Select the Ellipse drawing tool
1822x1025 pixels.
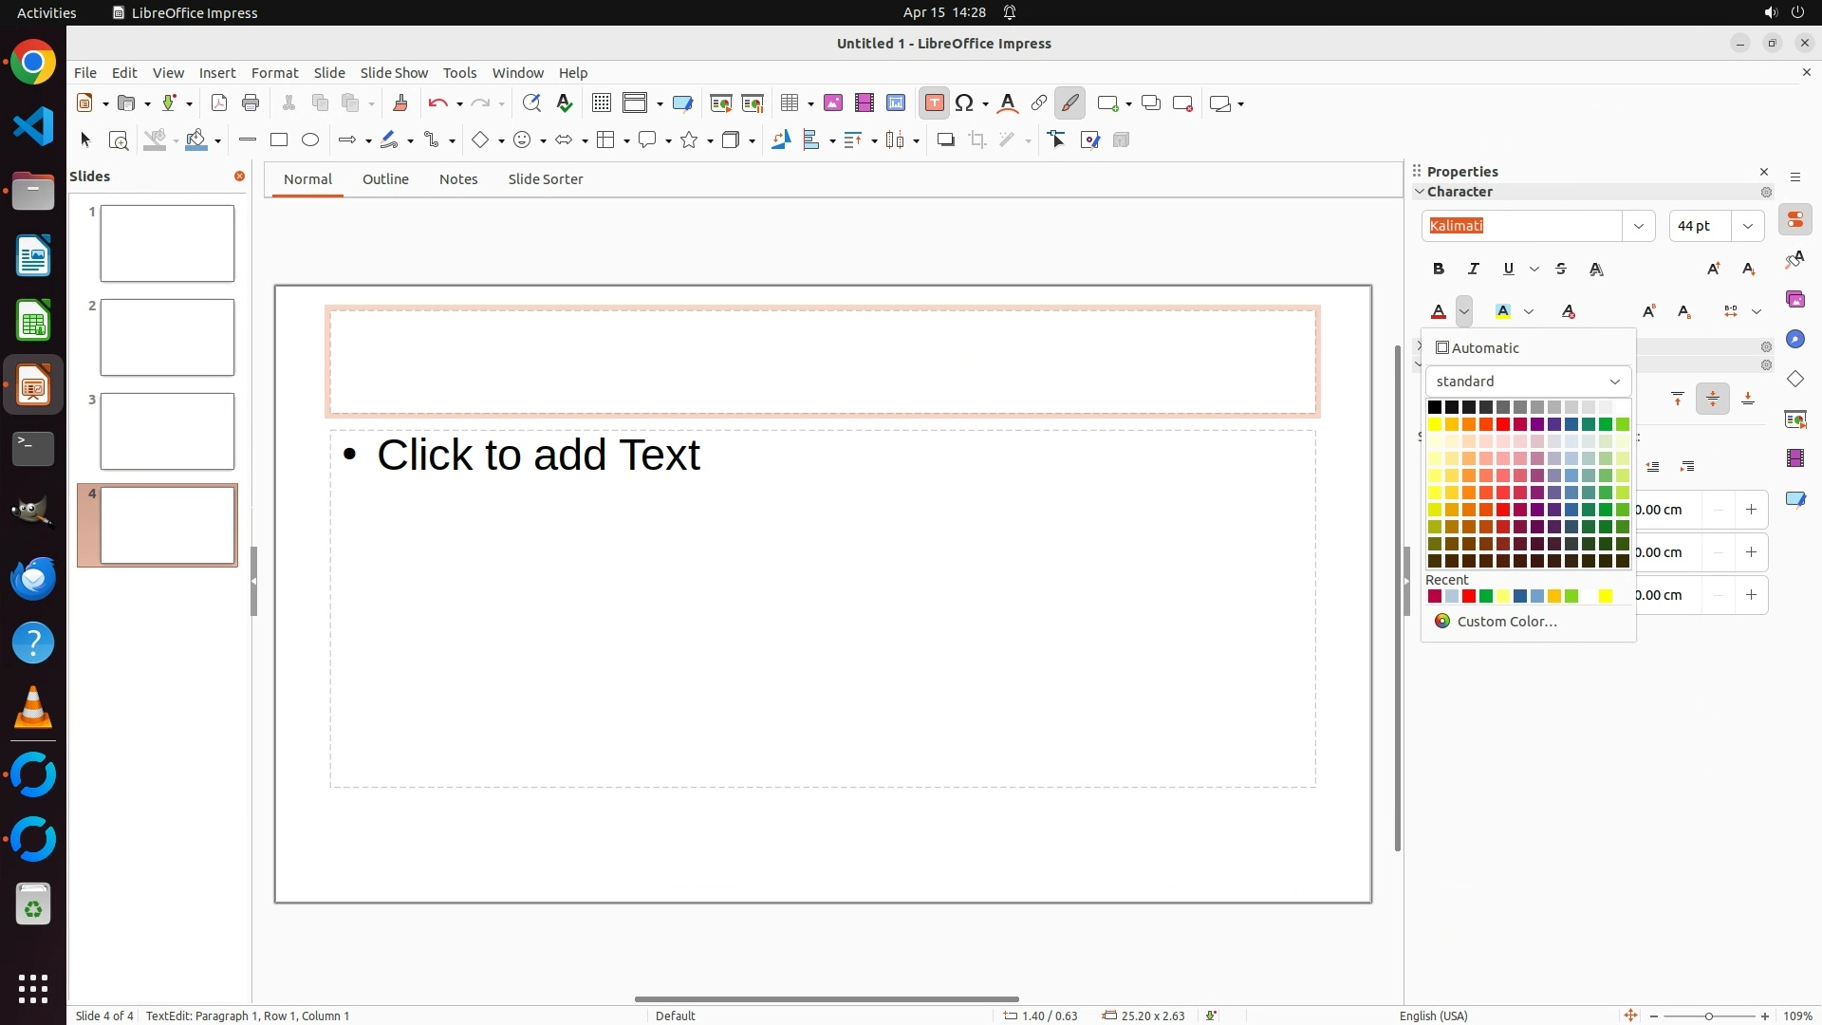310,140
